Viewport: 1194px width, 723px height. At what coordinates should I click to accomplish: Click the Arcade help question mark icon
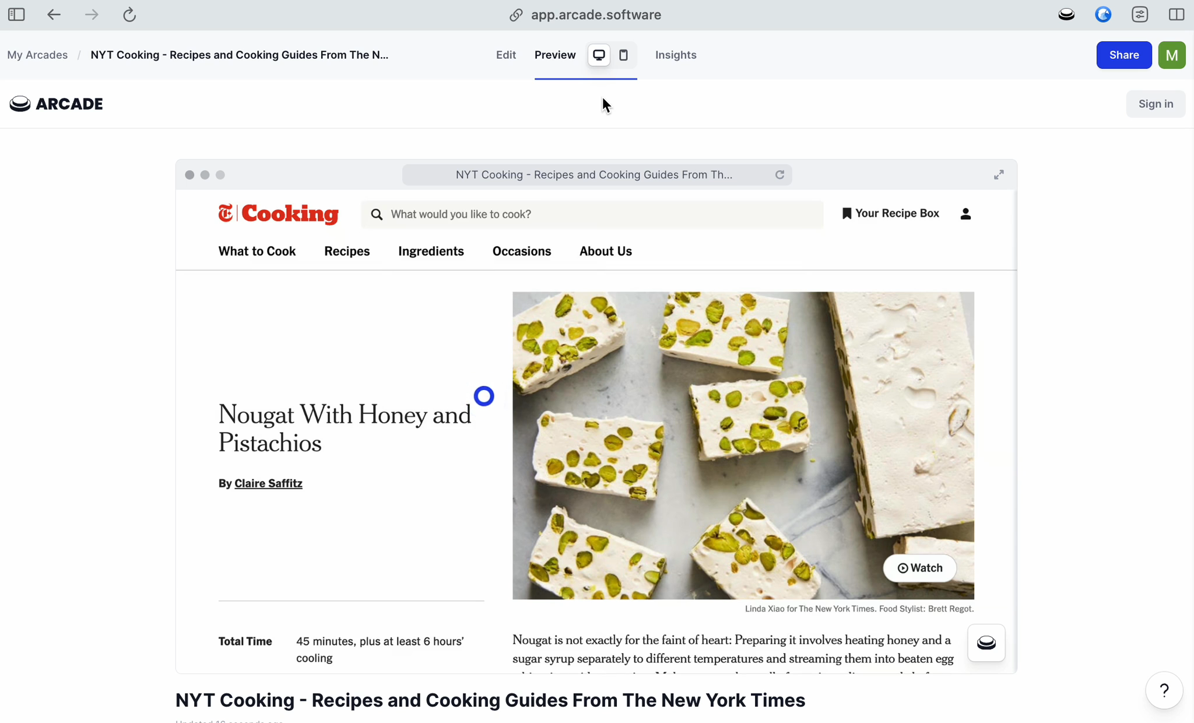tap(1165, 690)
